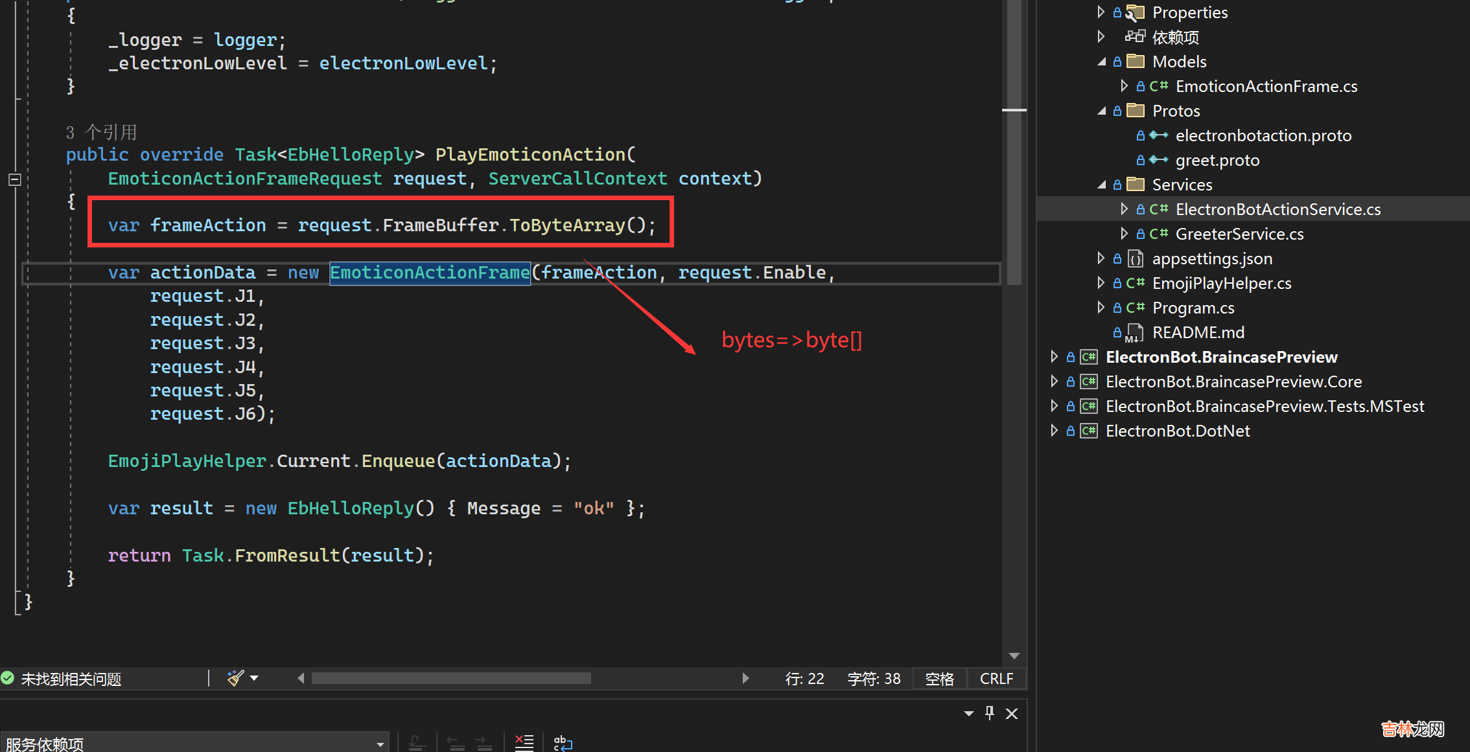Click the 空格 indentation indicator
This screenshot has height=752, width=1470.
pos(939,678)
